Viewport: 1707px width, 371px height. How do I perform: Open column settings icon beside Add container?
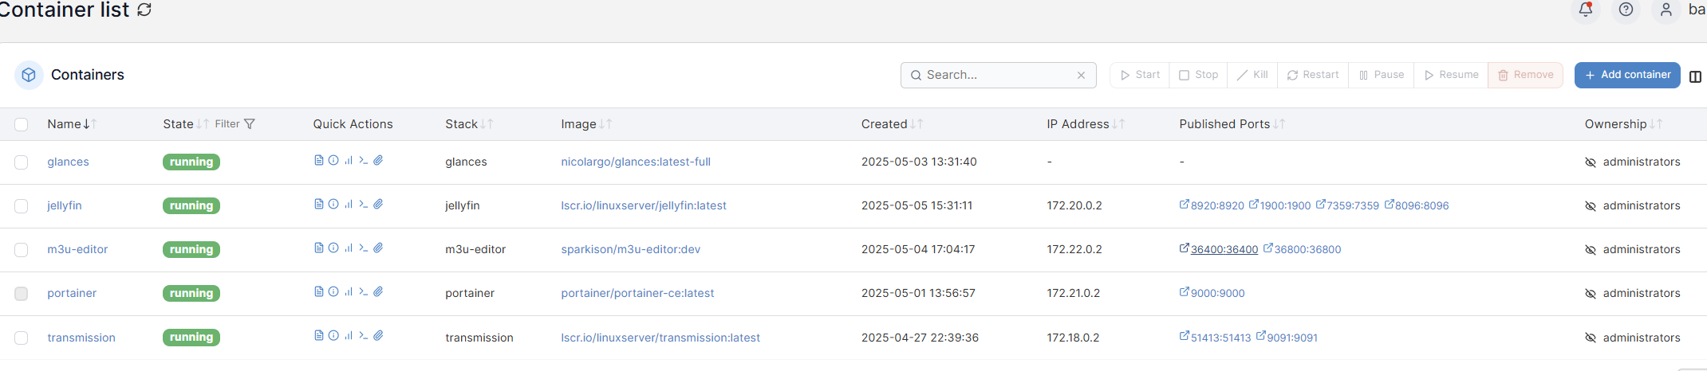[x=1696, y=76]
